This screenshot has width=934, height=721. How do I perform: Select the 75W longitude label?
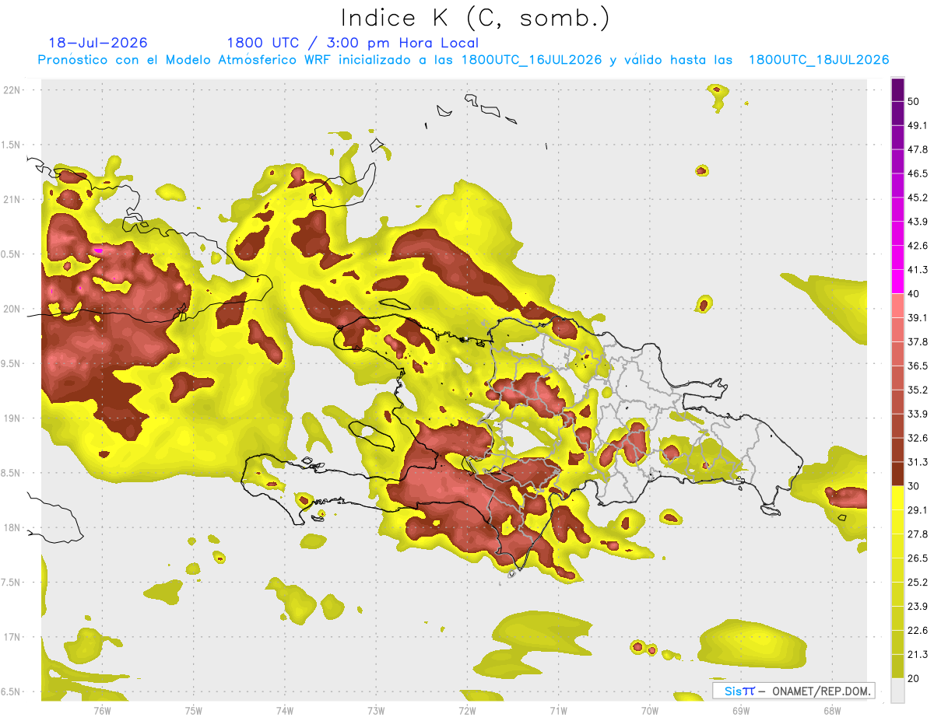pos(193,710)
